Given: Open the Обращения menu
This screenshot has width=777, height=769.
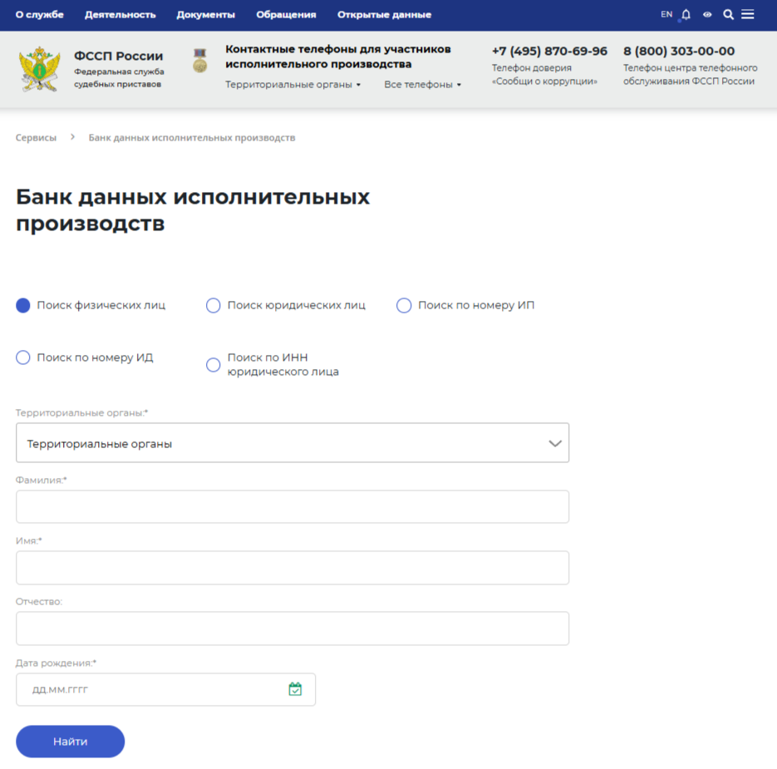Looking at the screenshot, I should (286, 14).
